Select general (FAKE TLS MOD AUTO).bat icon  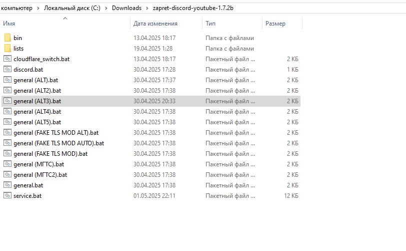(7, 143)
